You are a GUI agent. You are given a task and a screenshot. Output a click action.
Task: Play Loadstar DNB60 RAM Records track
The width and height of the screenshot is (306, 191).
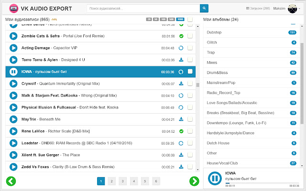[x=13, y=143]
